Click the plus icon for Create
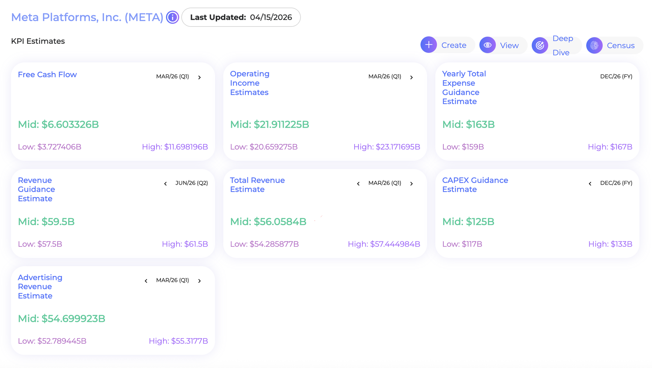This screenshot has width=652, height=368. tap(429, 45)
